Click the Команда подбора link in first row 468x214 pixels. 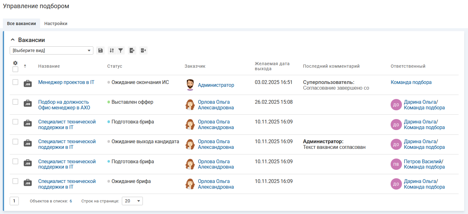click(411, 82)
